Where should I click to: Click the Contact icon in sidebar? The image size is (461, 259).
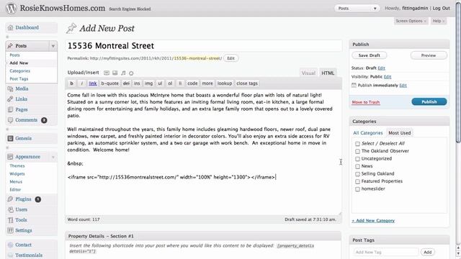11,245
